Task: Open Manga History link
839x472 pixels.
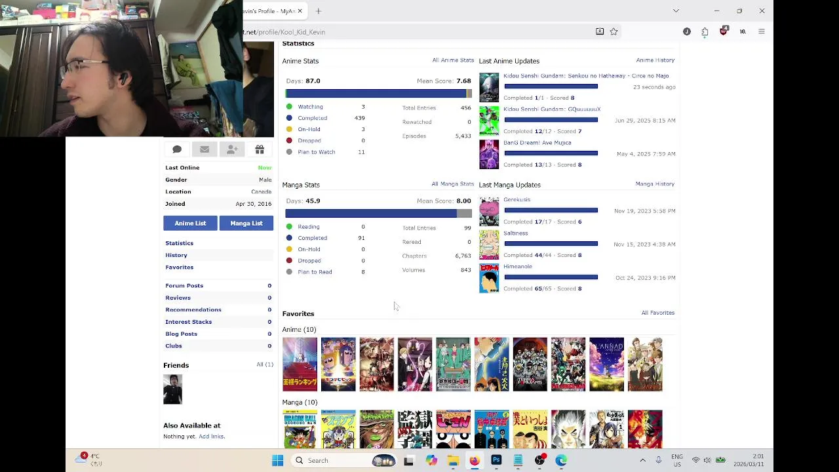Action: 655,184
